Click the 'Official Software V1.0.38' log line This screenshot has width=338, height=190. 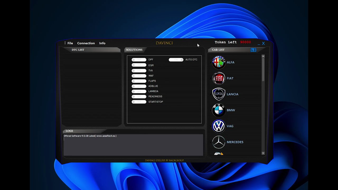[90, 136]
